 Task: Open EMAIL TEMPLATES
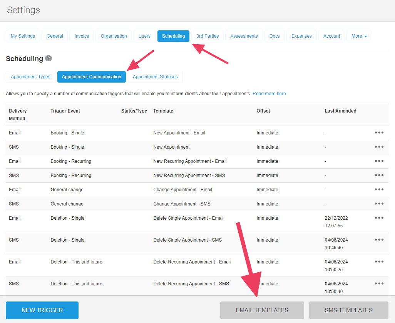coord(262,310)
